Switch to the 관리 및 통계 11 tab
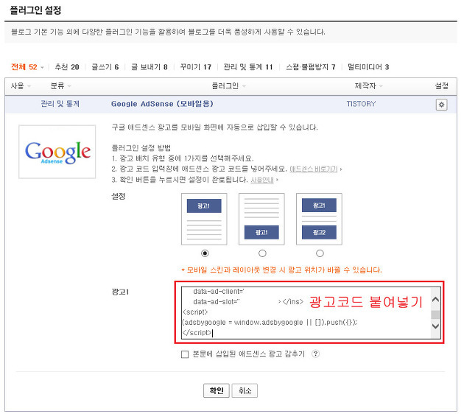The image size is (464, 414). coord(248,67)
